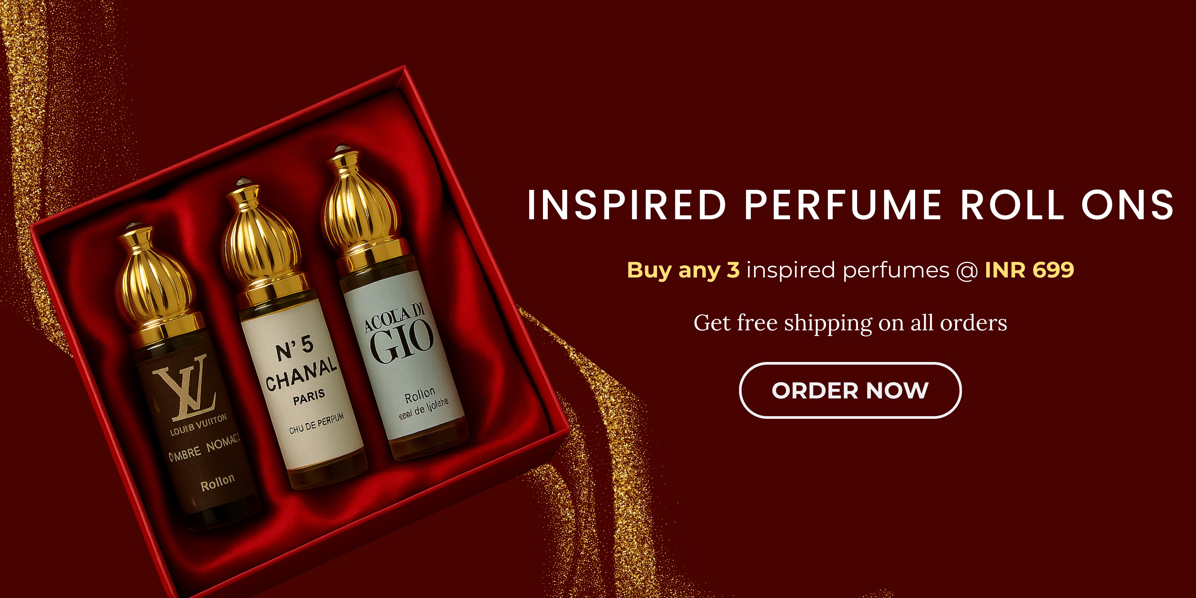Select the INSPIRED PERFUME ROLL ONS heading
This screenshot has height=598, width=1196.
[850, 205]
